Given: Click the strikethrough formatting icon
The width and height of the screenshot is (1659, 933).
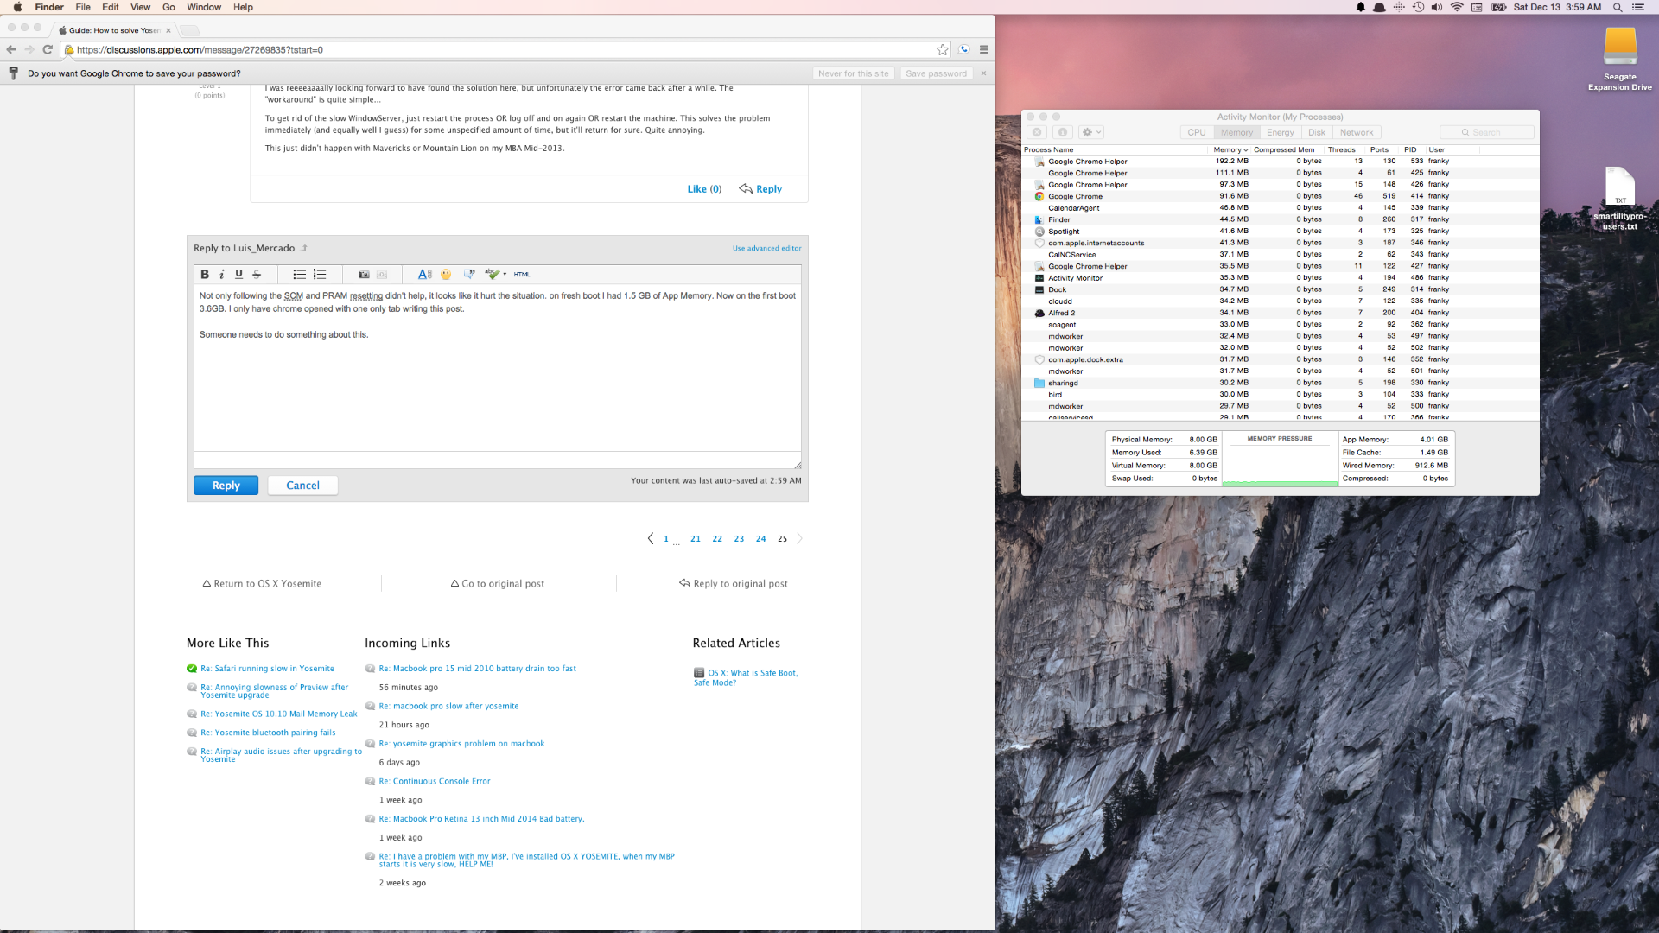Looking at the screenshot, I should click(x=257, y=275).
